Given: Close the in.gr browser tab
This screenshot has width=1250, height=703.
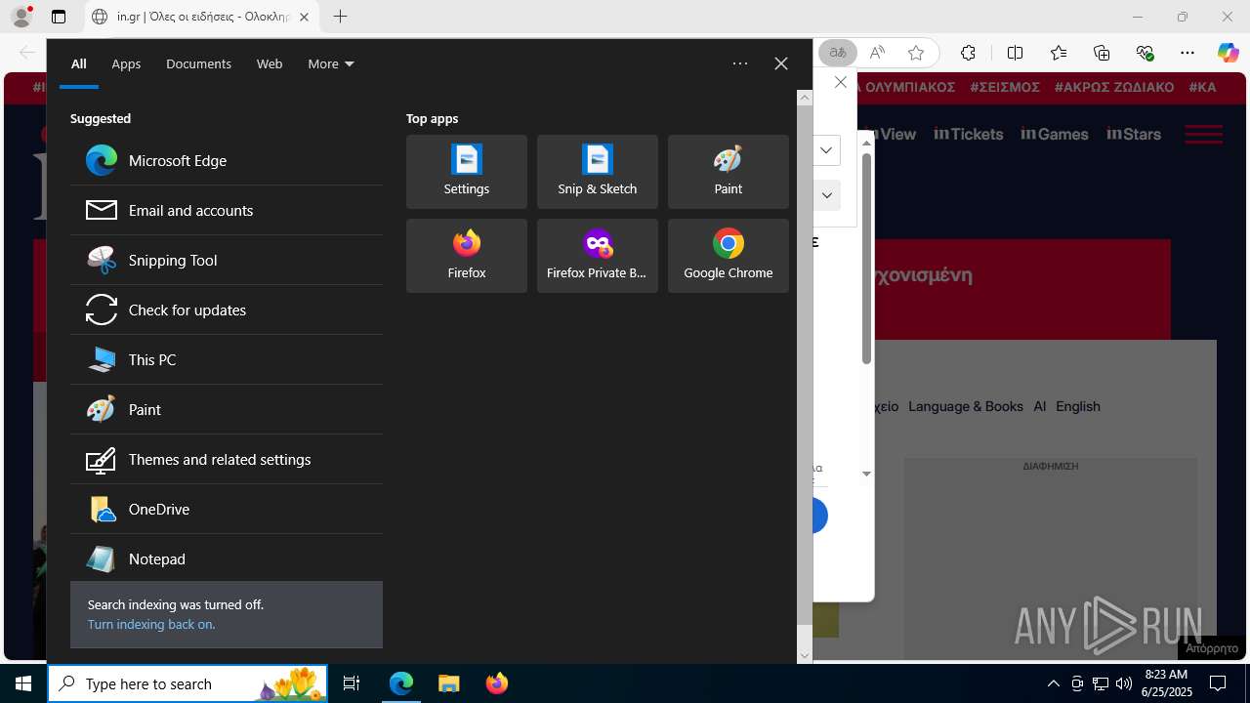Looking at the screenshot, I should coord(304,17).
